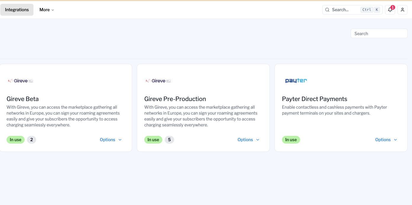Screen dimensions: 412x205
Task: Expand Options on Gireve Pre-Production card
Action: 249,140
